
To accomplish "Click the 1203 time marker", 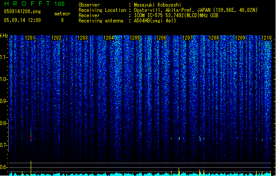I will (x=83, y=37).
